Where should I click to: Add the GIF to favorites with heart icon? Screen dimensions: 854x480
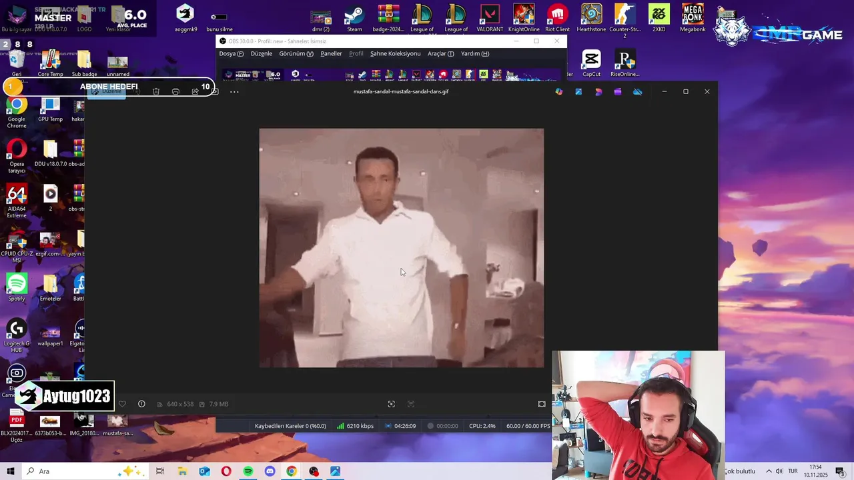[x=122, y=404]
